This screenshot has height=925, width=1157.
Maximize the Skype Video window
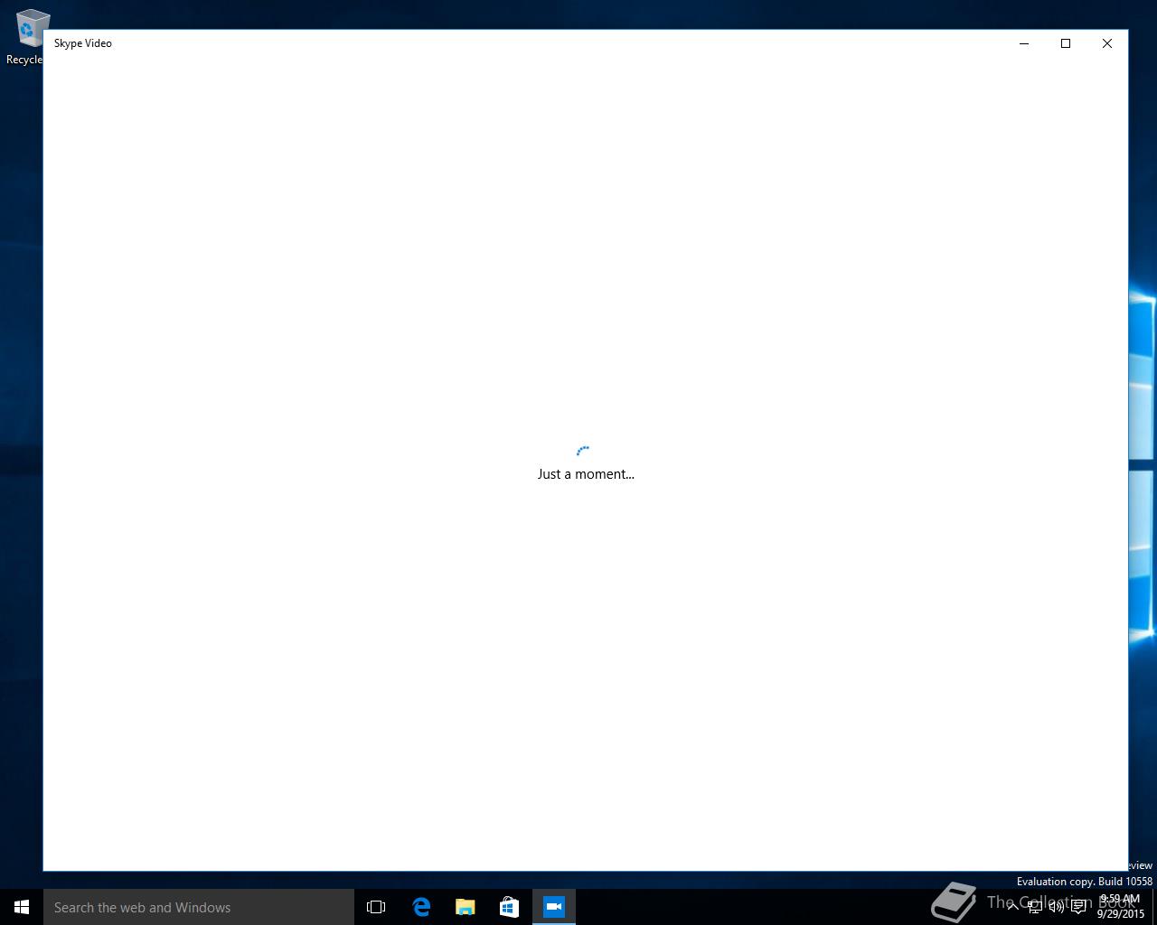1066,43
